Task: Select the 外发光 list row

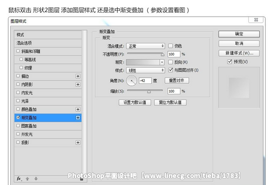Action: click(x=48, y=134)
